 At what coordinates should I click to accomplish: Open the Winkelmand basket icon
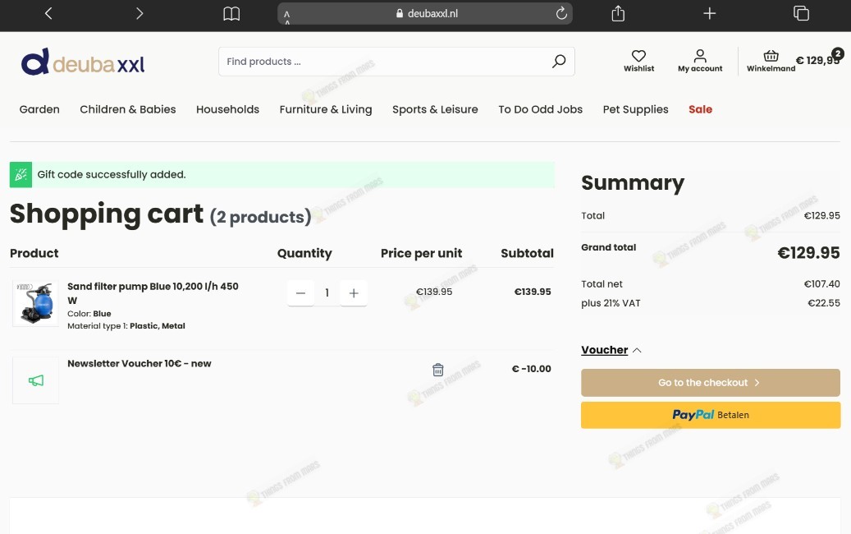click(771, 56)
